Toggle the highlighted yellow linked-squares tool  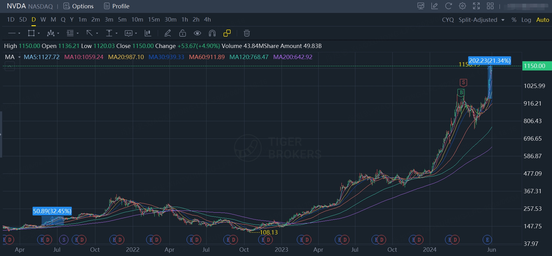pyautogui.click(x=227, y=33)
